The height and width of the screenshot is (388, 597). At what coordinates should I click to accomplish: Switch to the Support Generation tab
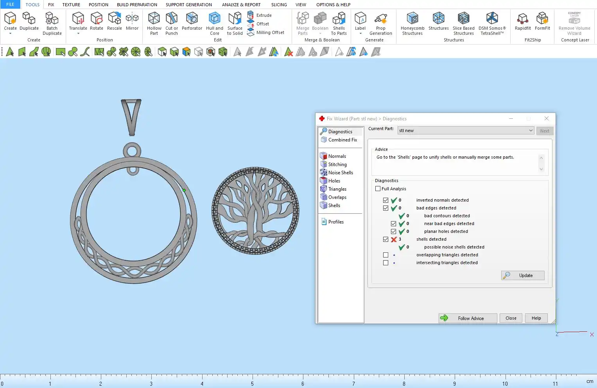[x=188, y=5]
